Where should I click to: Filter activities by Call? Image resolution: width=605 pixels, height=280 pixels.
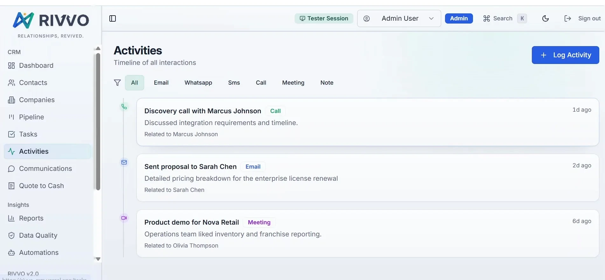261,83
